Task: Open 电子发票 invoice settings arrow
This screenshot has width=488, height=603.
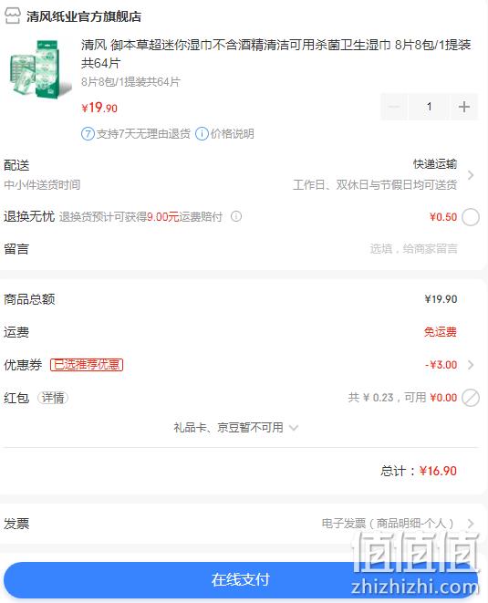Action: coord(471,524)
